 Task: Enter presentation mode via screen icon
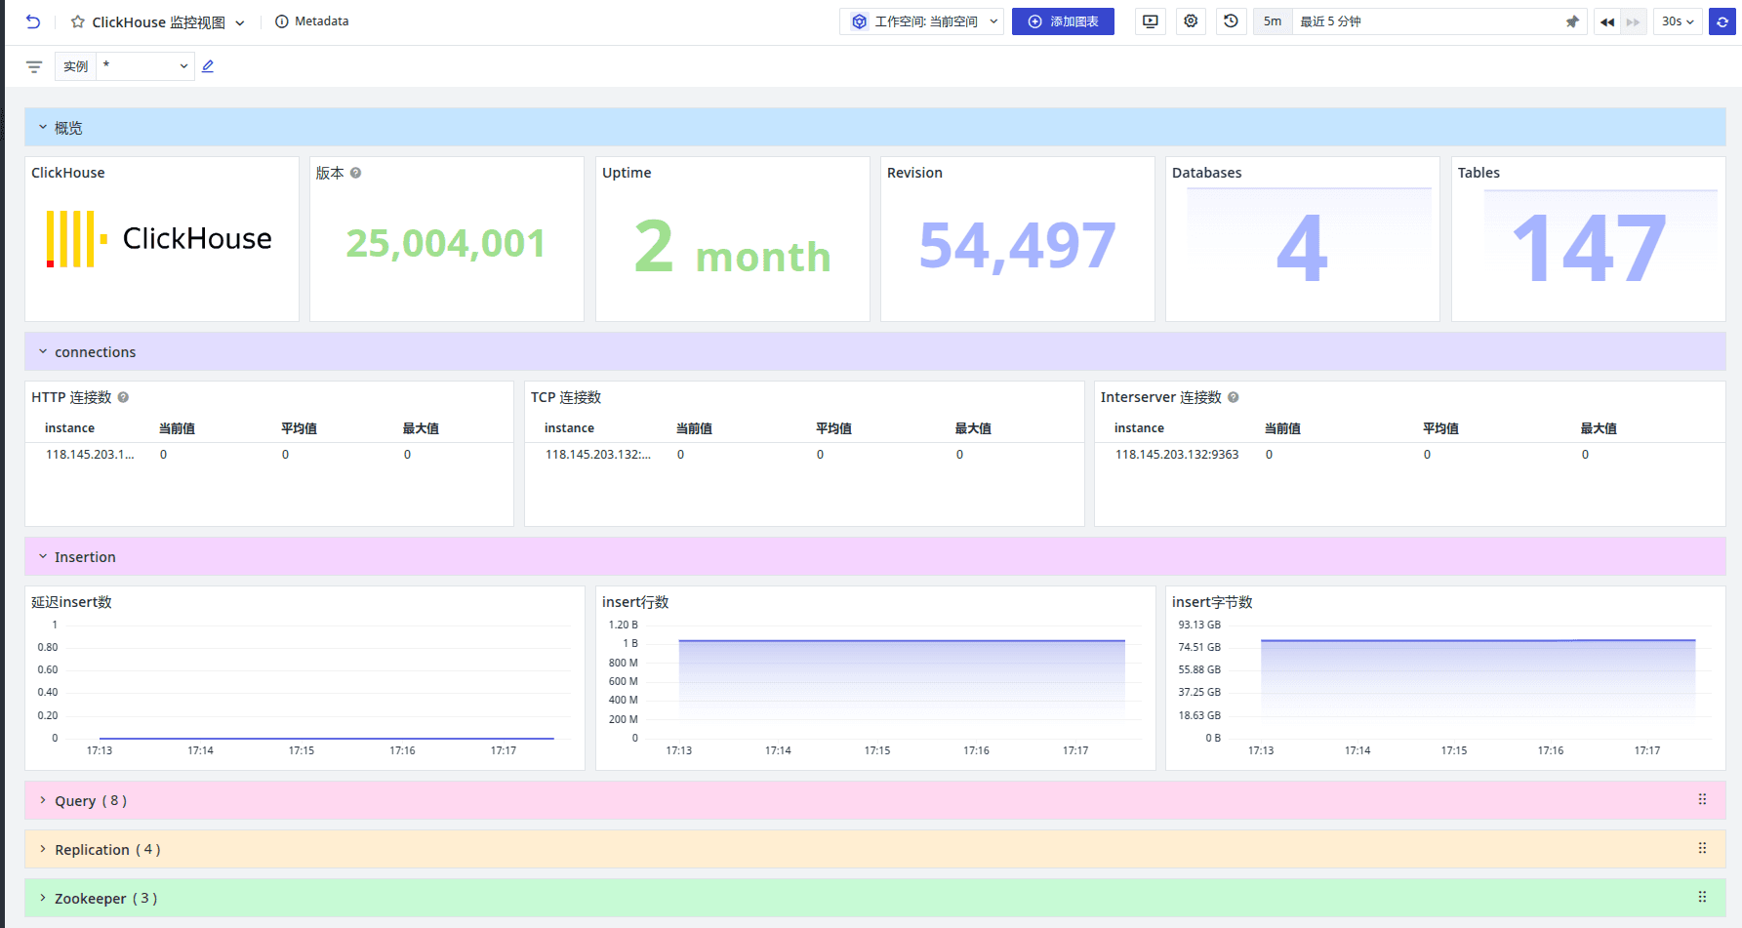tap(1151, 21)
